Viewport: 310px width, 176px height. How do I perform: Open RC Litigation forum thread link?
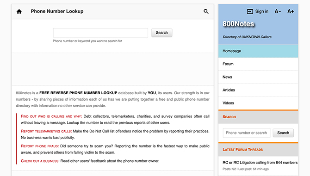(260, 163)
